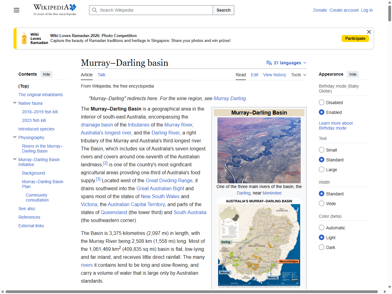Open the hamburger main menu icon
392x294 pixels.
pyautogui.click(x=17, y=10)
